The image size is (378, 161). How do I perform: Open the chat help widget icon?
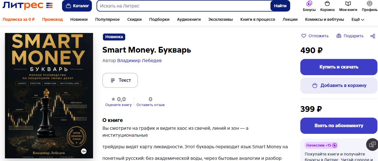tap(372, 144)
